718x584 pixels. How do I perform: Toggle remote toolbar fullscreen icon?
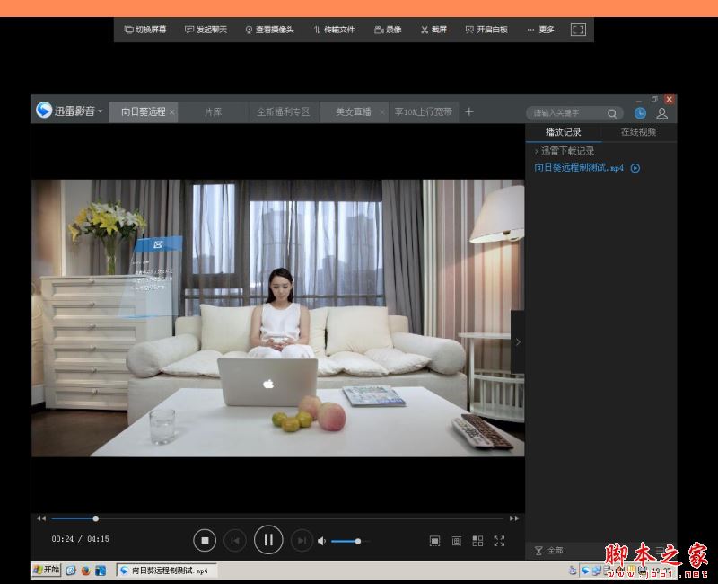click(578, 30)
